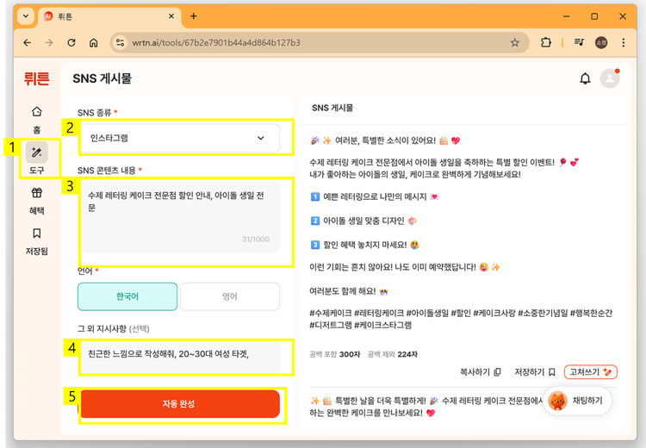Click the SNS 콘텐츠 내용 text area
This screenshot has height=448, width=646.
click(180, 217)
